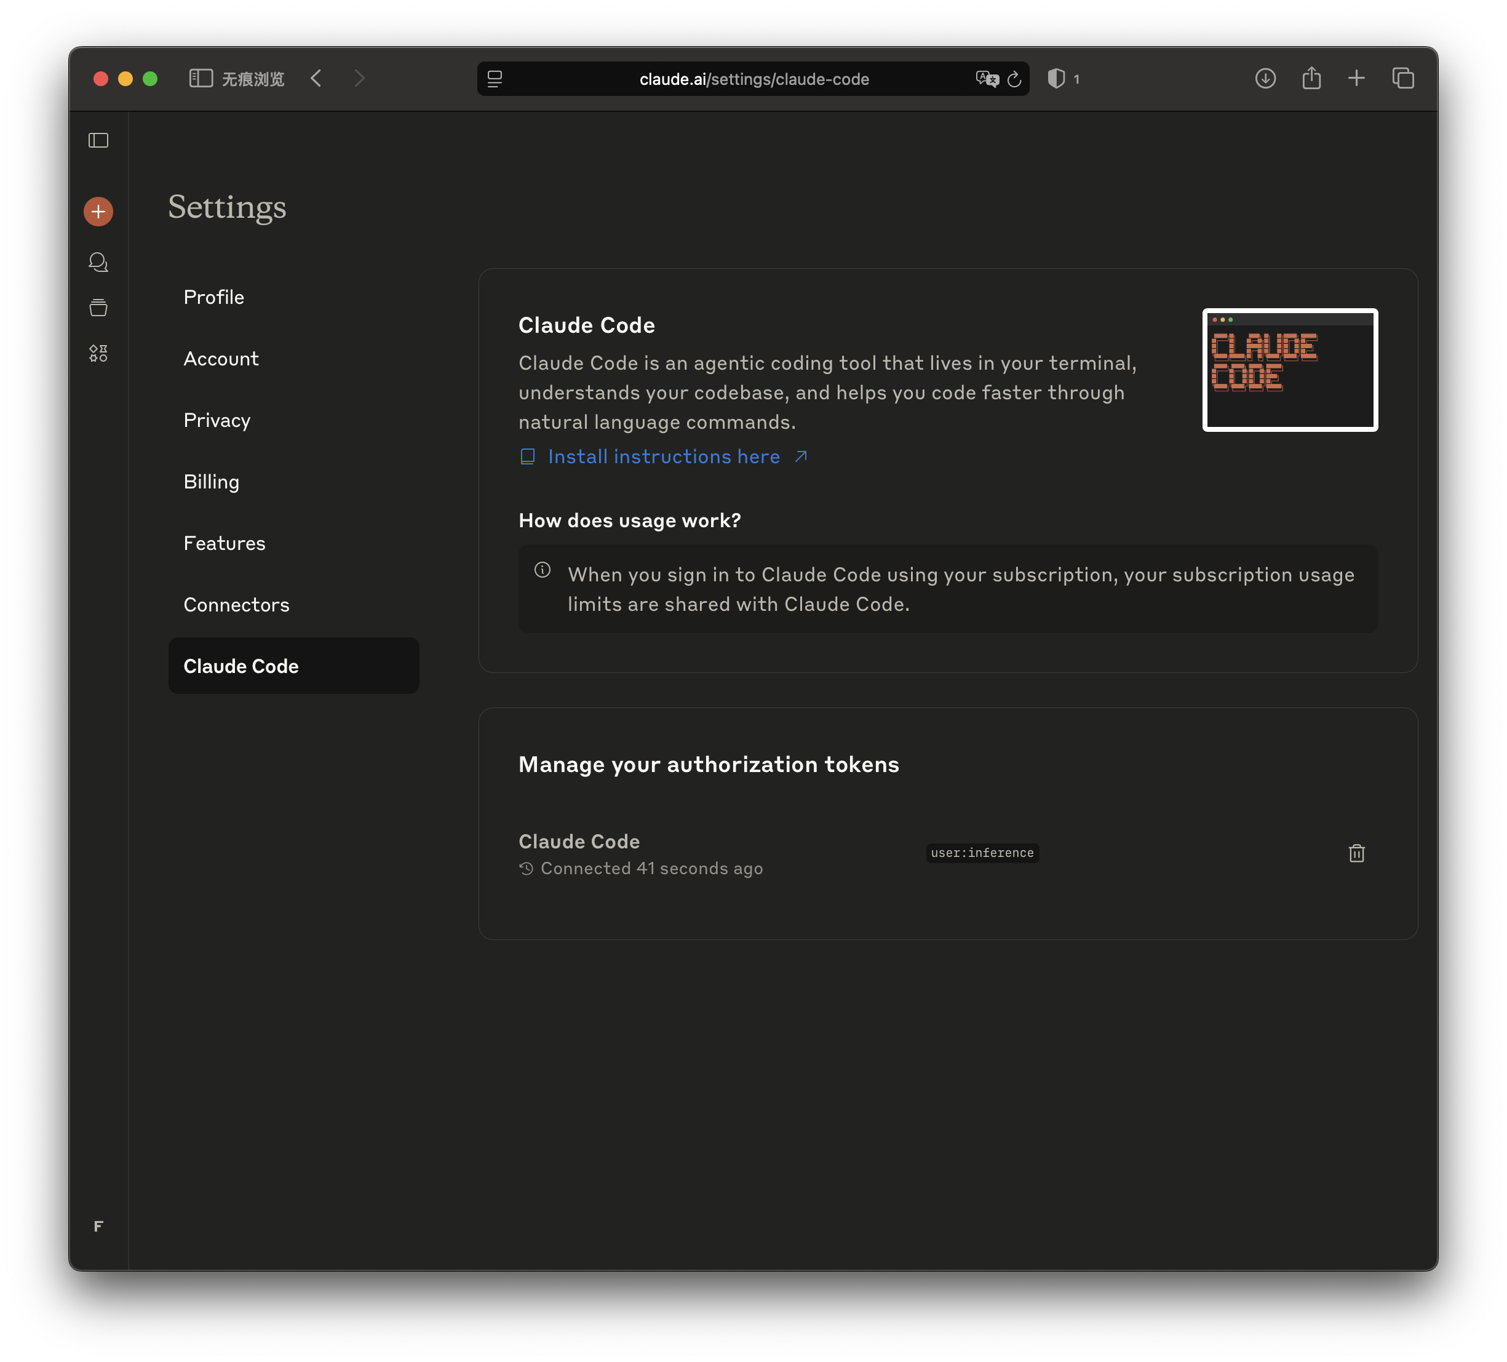This screenshot has height=1362, width=1507.
Task: Reload the page with the refresh icon
Action: 1014,79
